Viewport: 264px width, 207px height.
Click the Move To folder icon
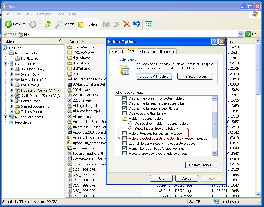tap(107, 24)
